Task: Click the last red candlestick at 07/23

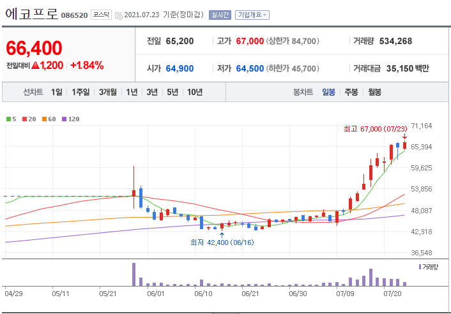Action: coord(405,145)
